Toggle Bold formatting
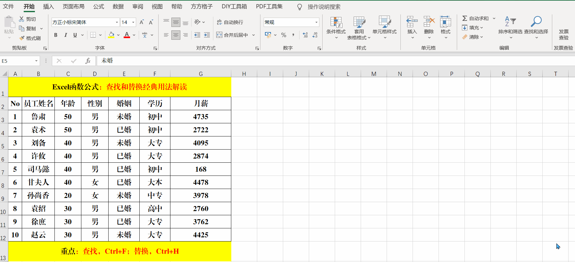Screen dimensions: 575x262 pyautogui.click(x=56, y=35)
